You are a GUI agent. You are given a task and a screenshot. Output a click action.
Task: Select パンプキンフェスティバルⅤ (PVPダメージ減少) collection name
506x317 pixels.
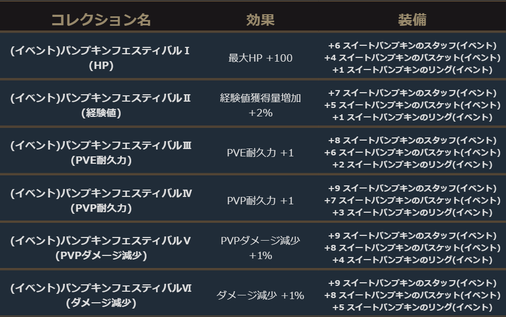(101, 247)
